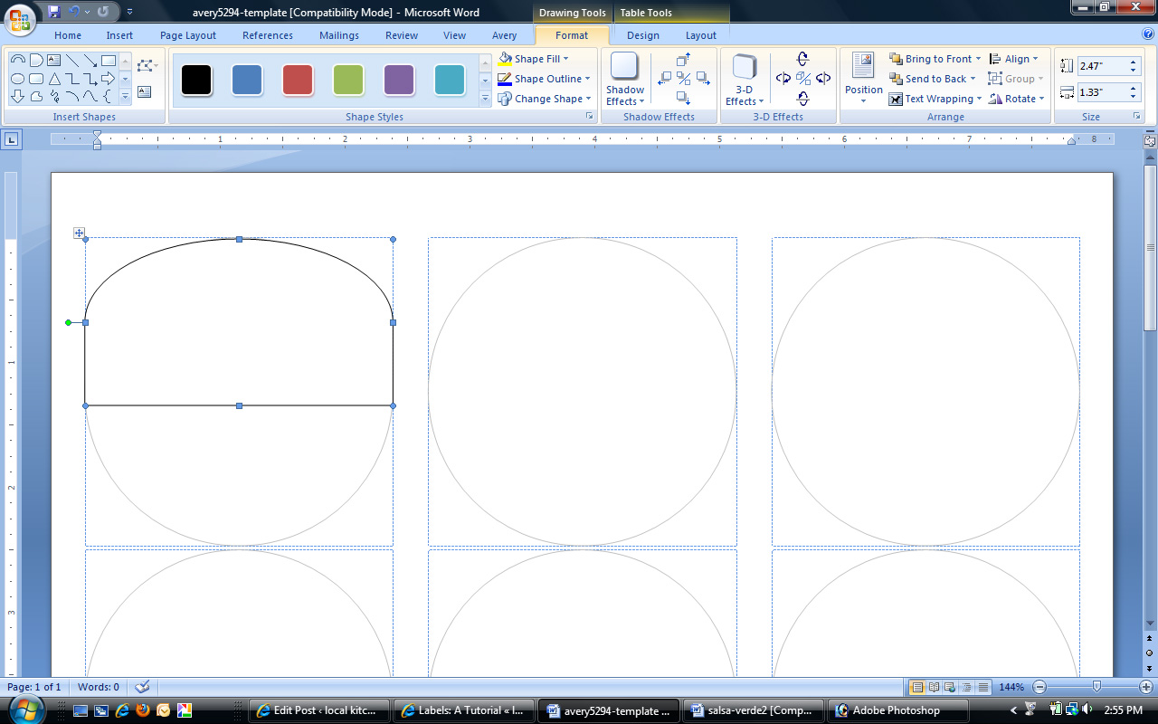
Task: Click the Edit Shape points icon
Action: (x=145, y=65)
